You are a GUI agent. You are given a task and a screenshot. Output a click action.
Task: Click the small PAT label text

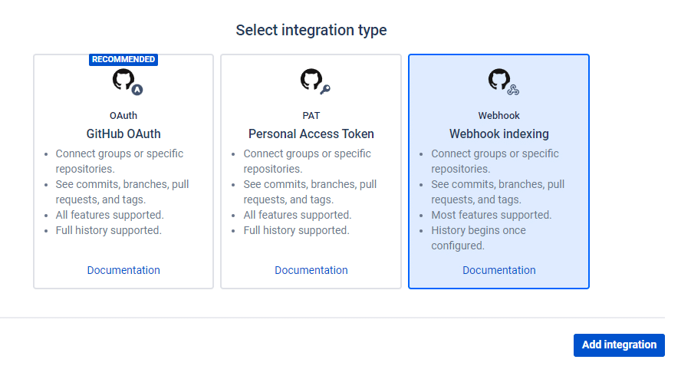[311, 116]
